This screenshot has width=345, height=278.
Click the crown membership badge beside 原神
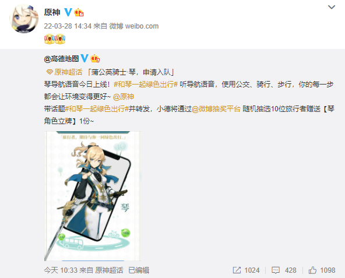click(79, 13)
